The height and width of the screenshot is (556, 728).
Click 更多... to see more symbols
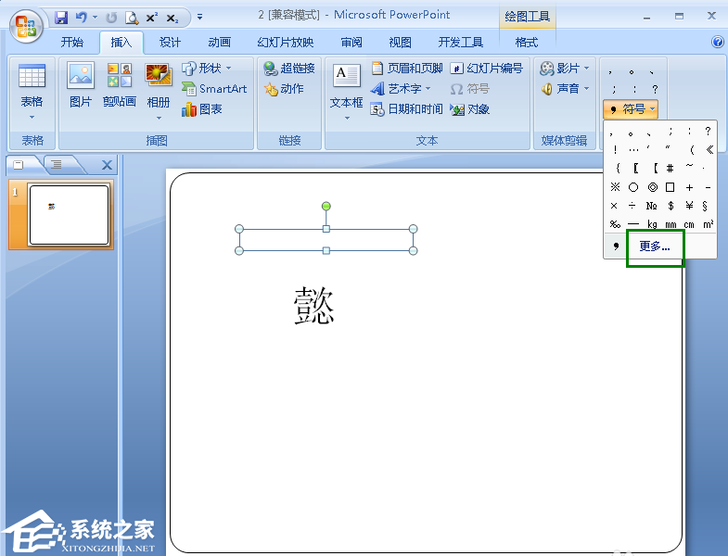(655, 246)
